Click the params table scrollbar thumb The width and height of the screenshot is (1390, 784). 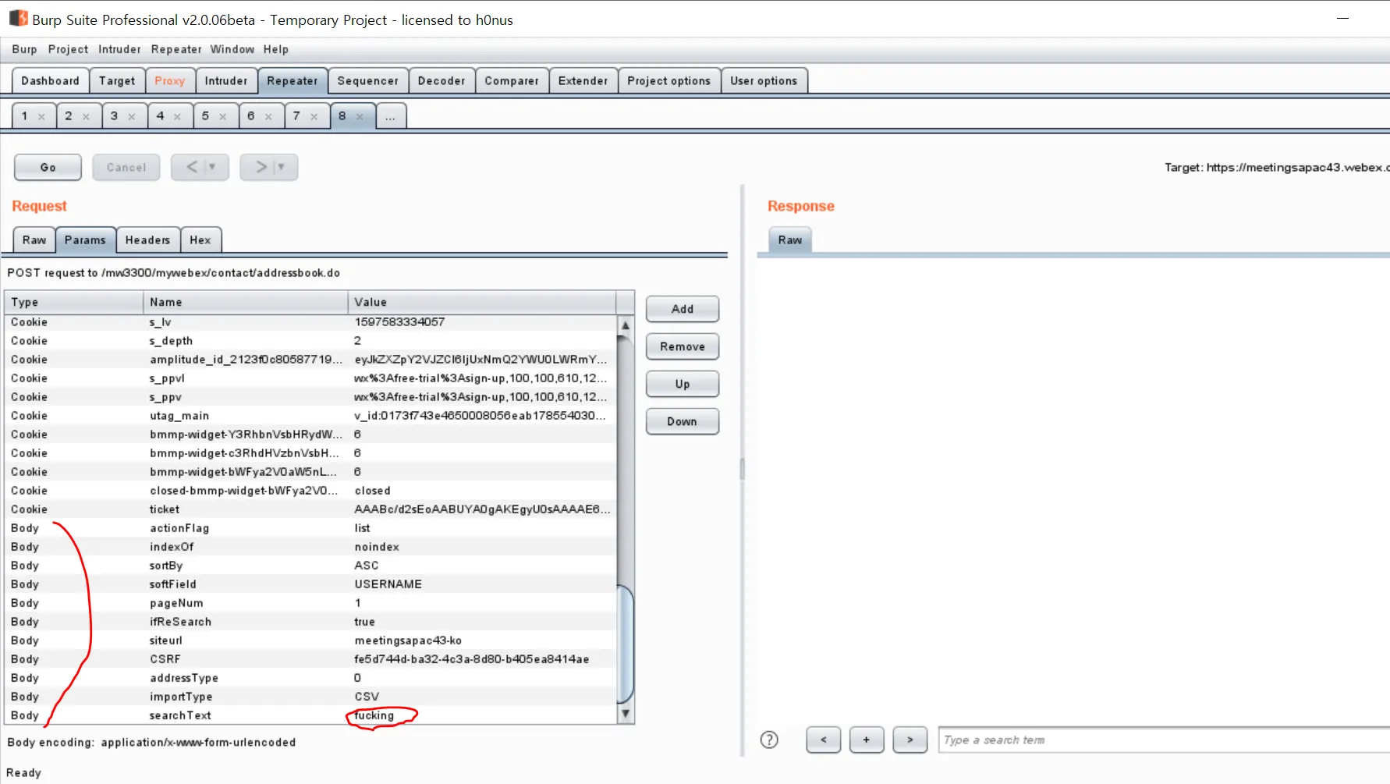pos(625,643)
